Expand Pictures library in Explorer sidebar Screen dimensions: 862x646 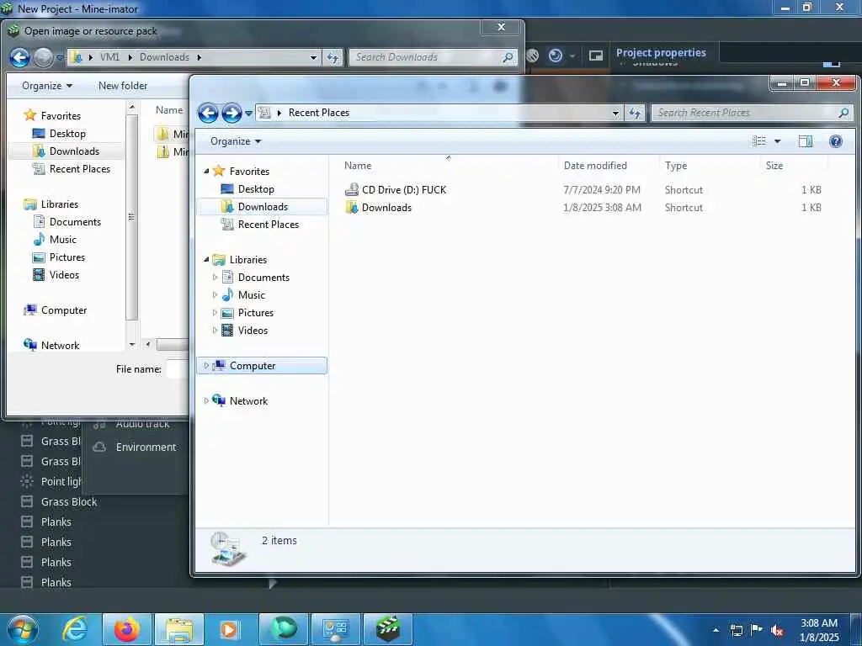[215, 313]
